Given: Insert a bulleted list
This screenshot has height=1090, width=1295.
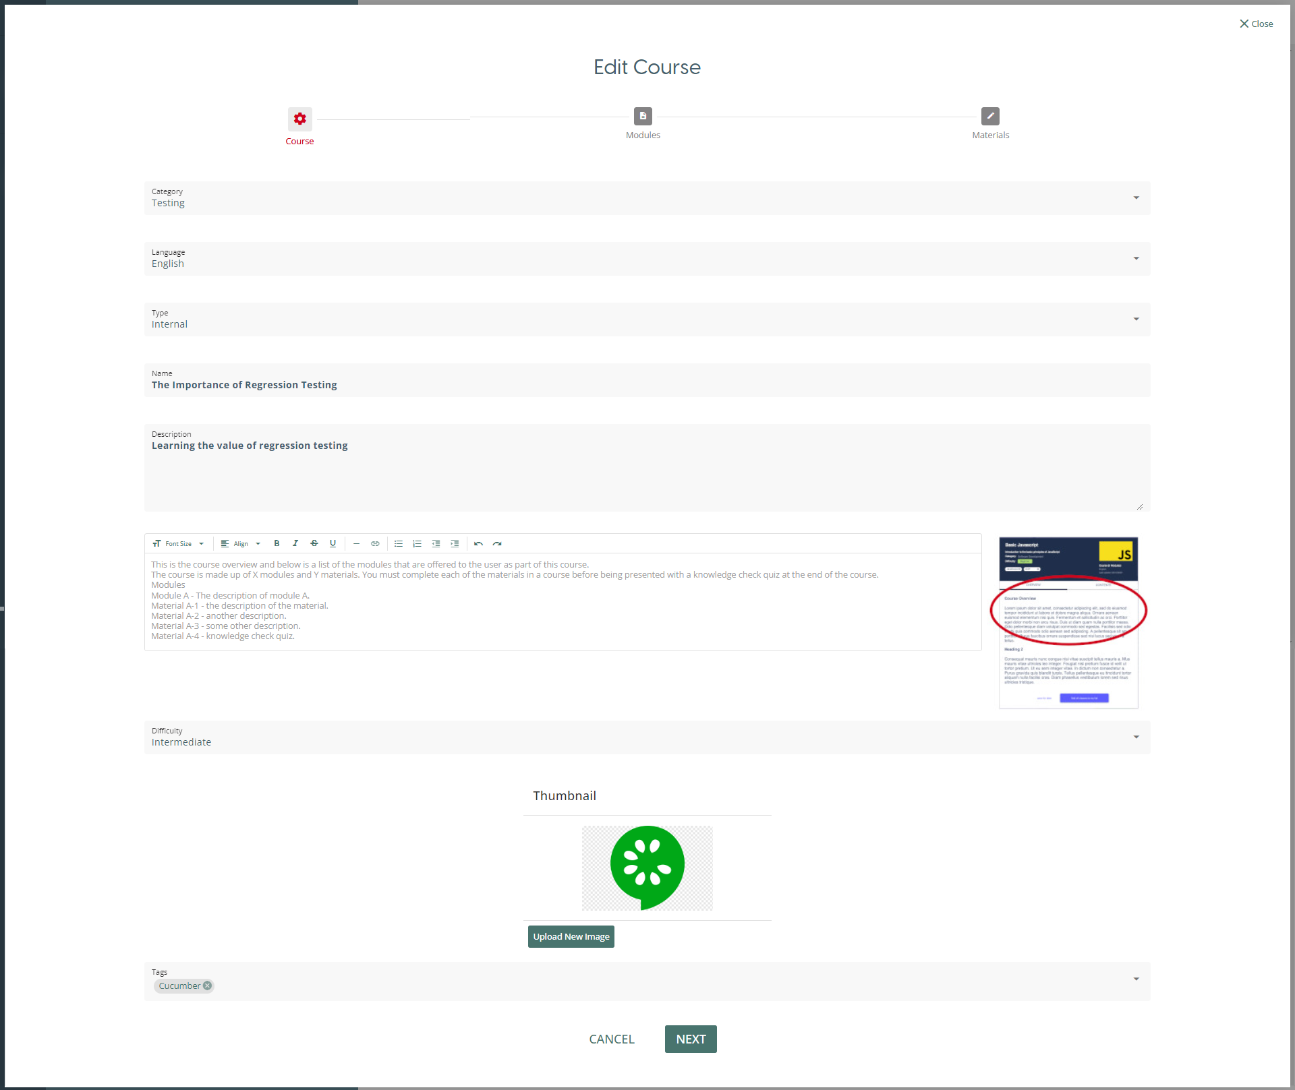Looking at the screenshot, I should click(x=399, y=543).
